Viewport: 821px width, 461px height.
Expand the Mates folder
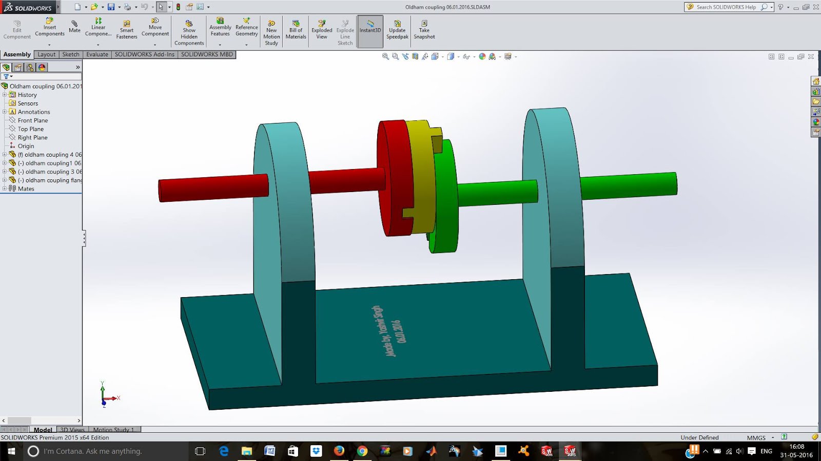click(x=5, y=188)
